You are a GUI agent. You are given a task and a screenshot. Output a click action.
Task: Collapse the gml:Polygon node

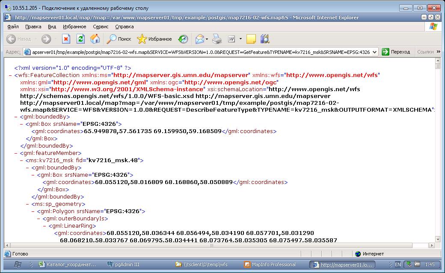click(x=33, y=211)
